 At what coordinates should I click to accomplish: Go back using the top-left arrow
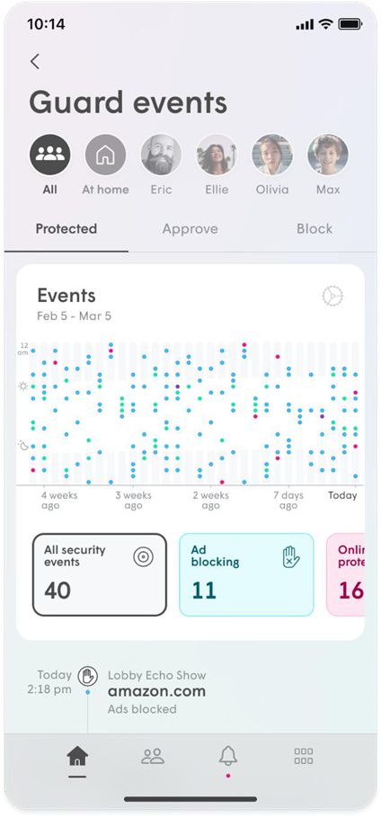(x=35, y=61)
